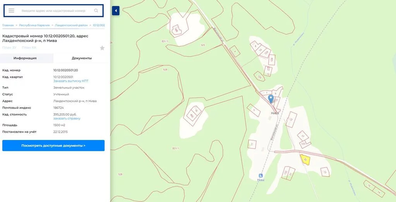396x202 pixels.
Task: Select parcel 488 on the map
Action: [177, 30]
